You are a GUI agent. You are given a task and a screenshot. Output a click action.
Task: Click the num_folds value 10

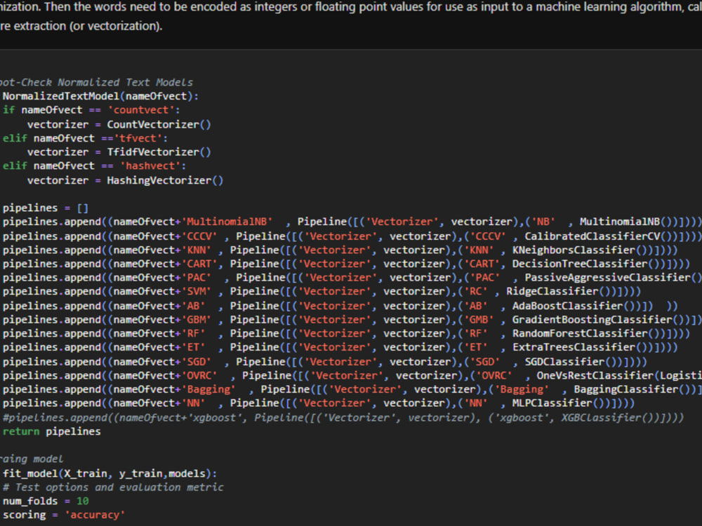[x=82, y=501]
